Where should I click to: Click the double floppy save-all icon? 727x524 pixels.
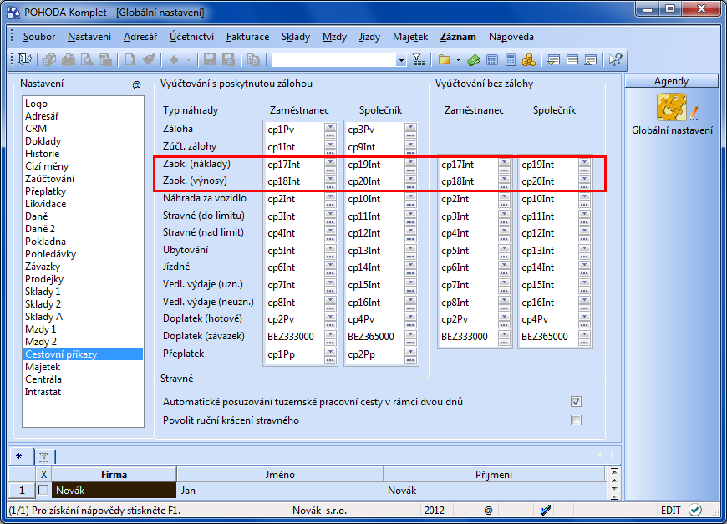228,59
